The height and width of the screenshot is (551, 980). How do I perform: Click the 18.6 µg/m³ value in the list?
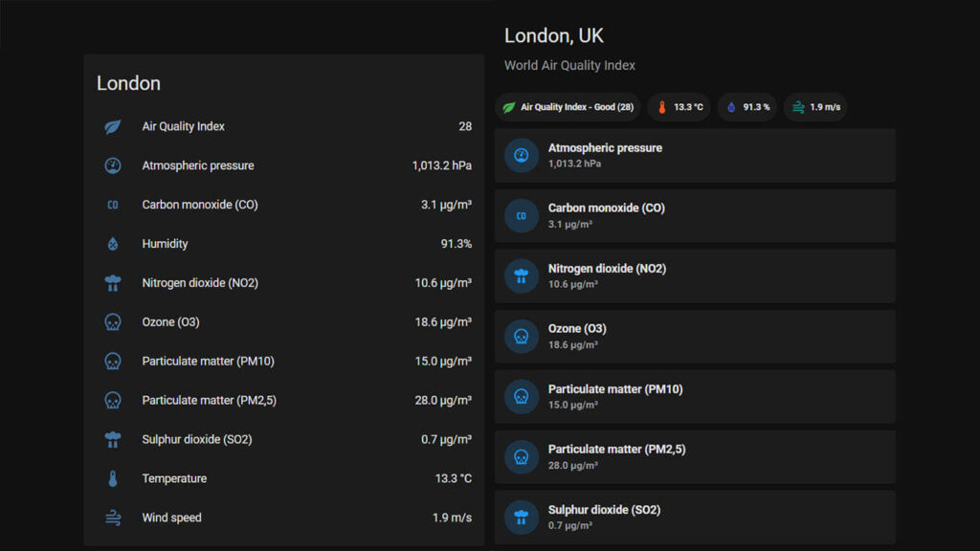pos(443,322)
